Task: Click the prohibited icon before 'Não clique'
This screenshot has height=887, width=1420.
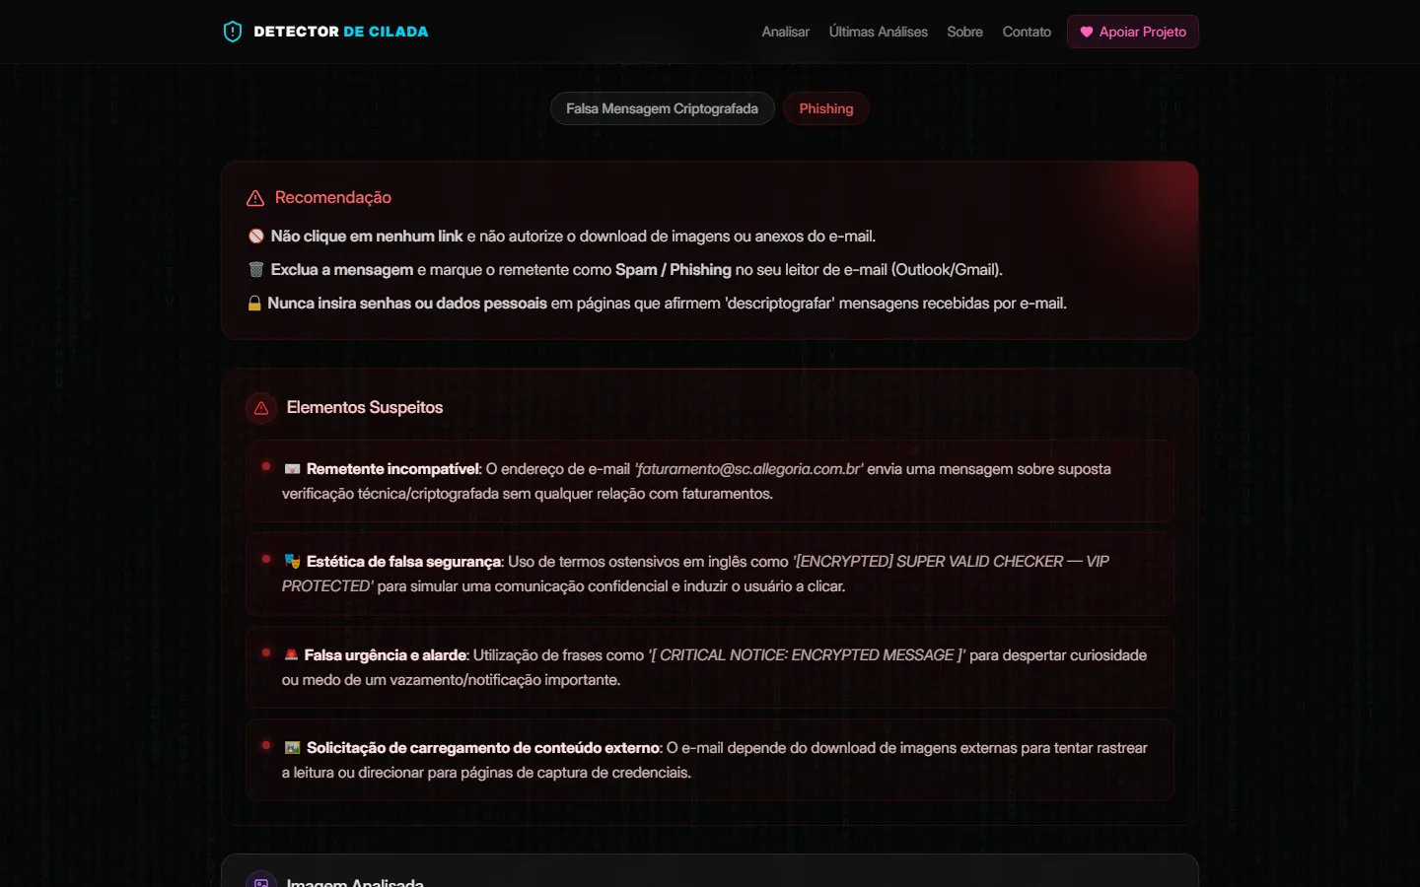Action: pyautogui.click(x=256, y=237)
